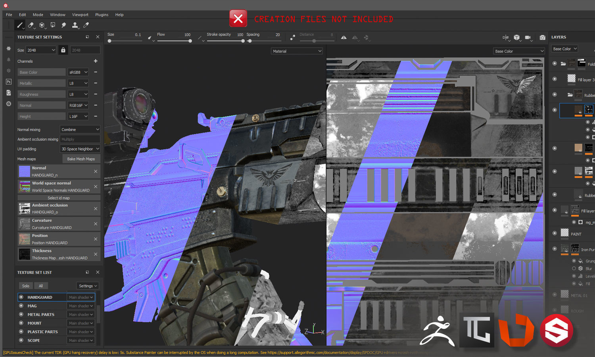Remove the Ambient occlusion mesh map
The height and width of the screenshot is (357, 595).
[96, 209]
